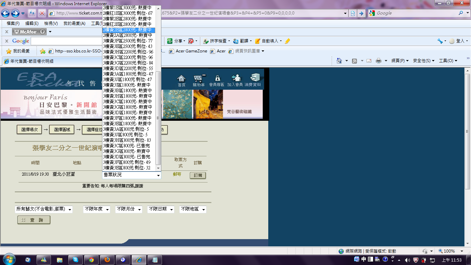Open the 不限日期 date dropdown
Image resolution: width=471 pixels, height=265 pixels.
[161, 209]
